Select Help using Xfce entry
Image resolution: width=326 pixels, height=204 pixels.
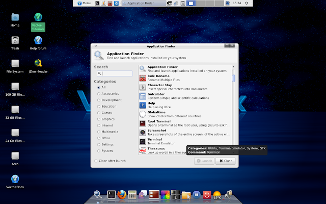(185, 105)
